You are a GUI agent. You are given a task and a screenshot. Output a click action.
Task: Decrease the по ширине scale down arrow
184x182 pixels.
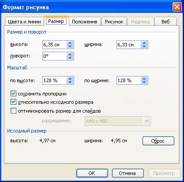(x=144, y=82)
